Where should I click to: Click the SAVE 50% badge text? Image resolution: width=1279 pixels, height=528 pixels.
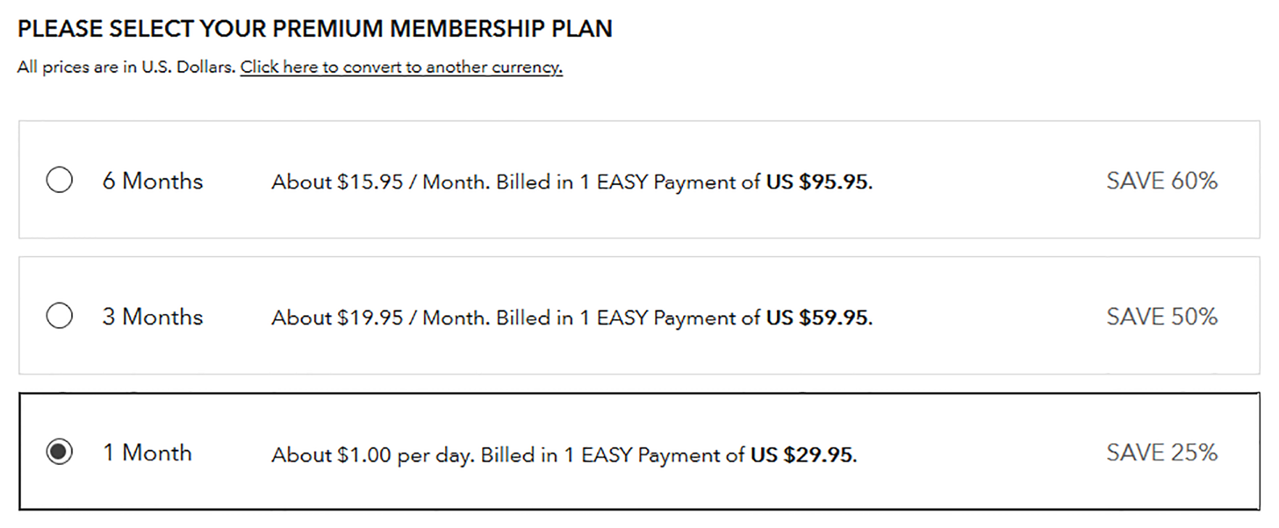tap(1161, 317)
